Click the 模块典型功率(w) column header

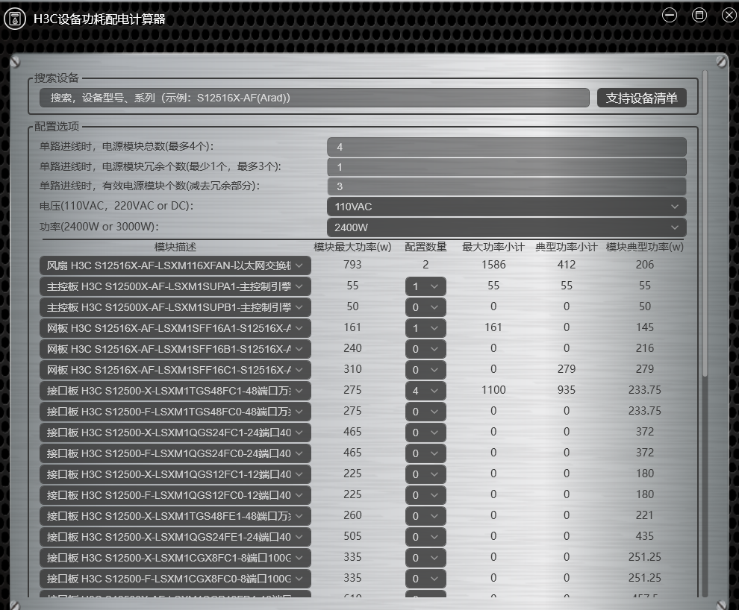pos(645,247)
